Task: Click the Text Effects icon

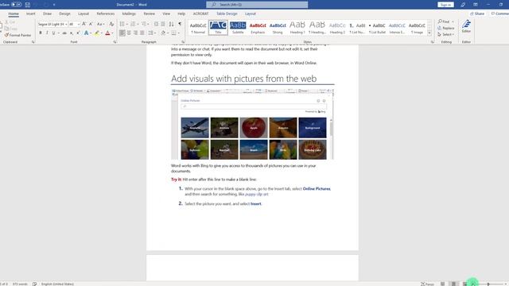Action: coord(86,33)
